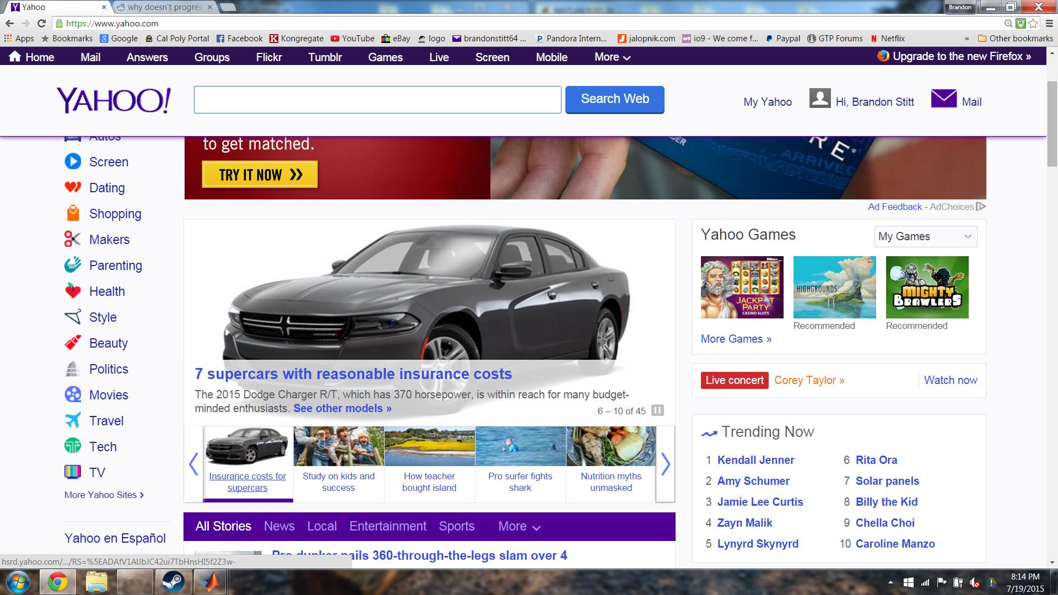Go back with the browser back arrow
1058x595 pixels.
[9, 23]
